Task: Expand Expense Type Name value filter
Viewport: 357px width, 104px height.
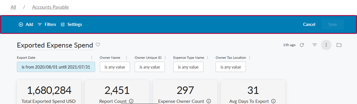Action: [x=188, y=67]
